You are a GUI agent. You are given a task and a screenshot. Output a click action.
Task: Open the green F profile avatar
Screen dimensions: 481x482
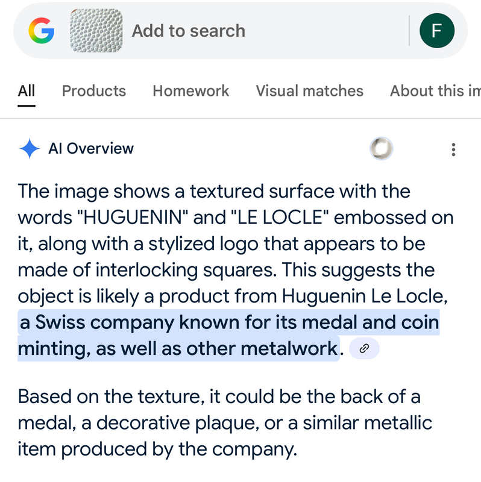437,31
